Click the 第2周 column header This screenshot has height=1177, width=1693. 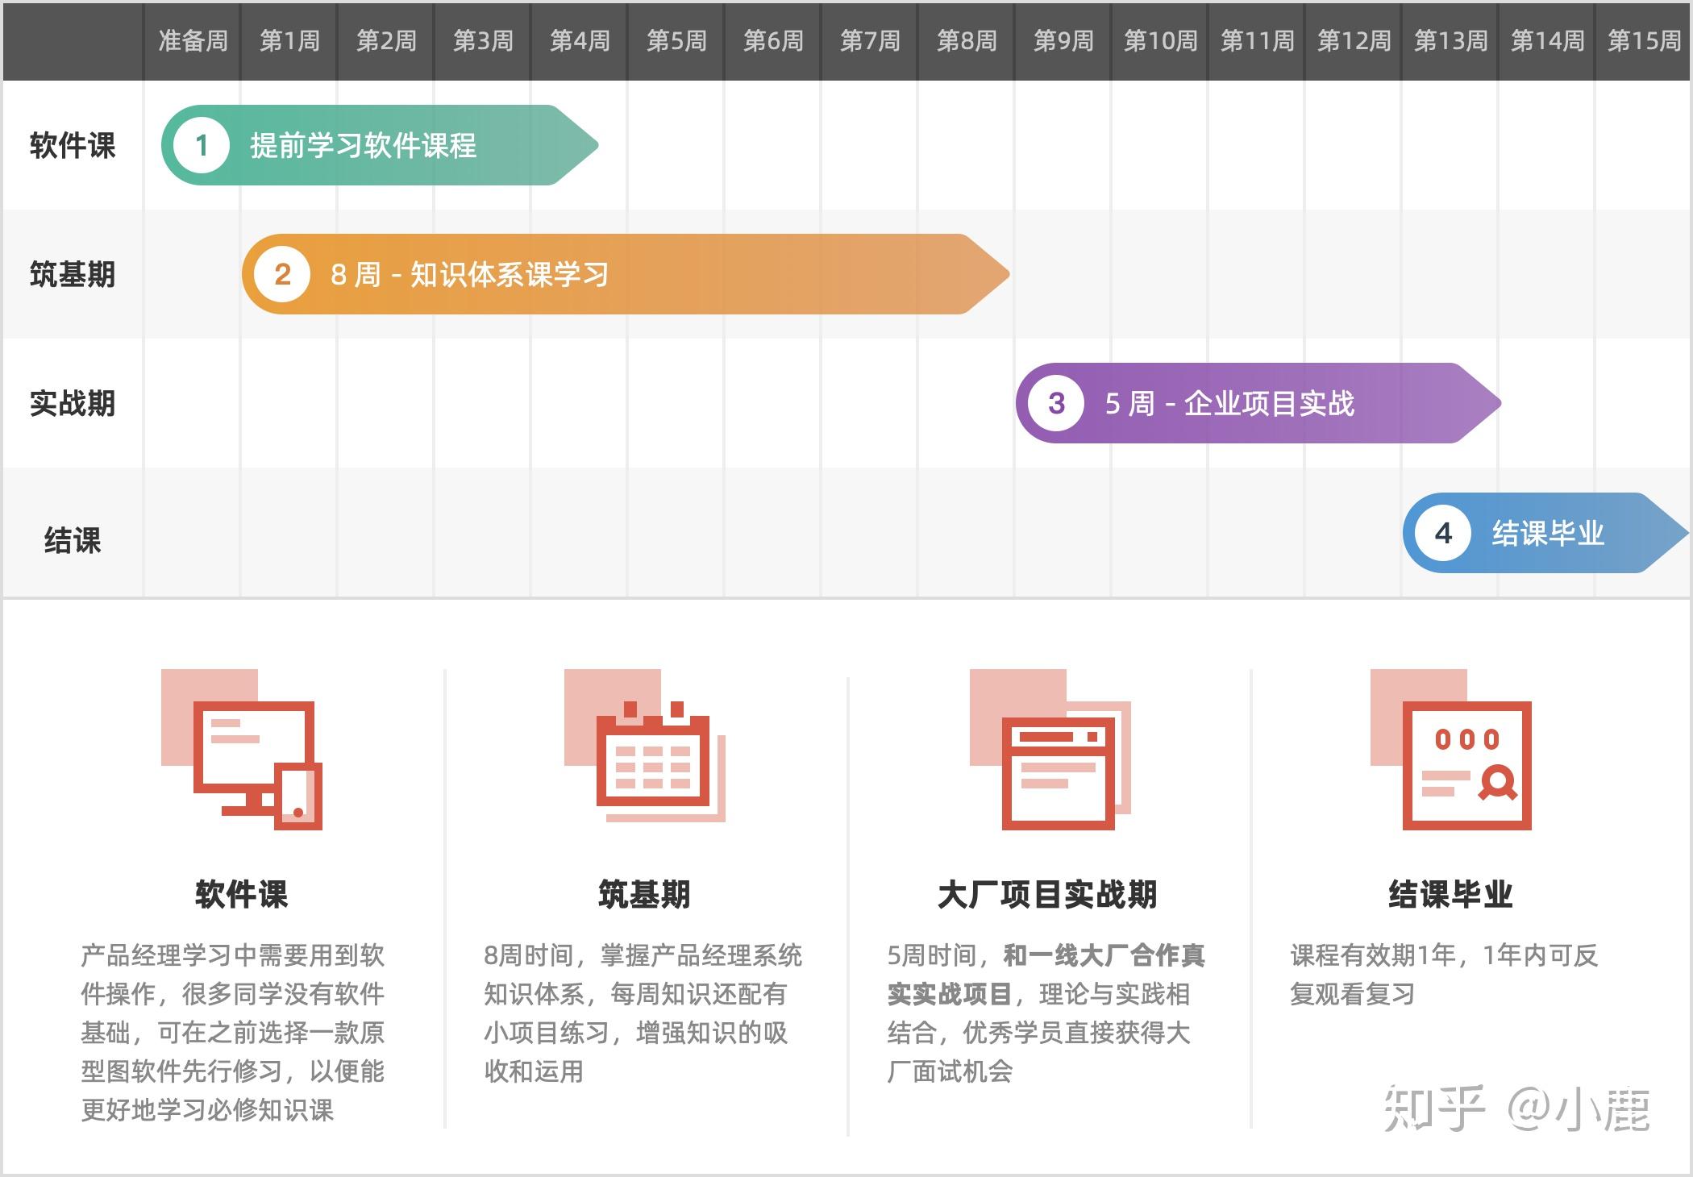(x=386, y=41)
